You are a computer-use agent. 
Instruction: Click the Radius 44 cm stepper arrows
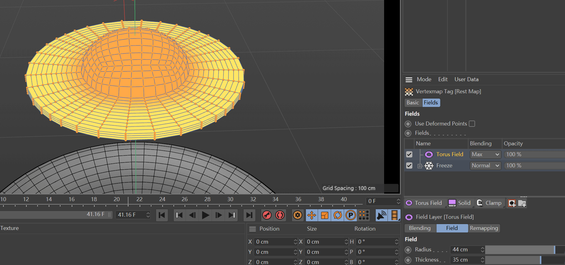[482, 250]
